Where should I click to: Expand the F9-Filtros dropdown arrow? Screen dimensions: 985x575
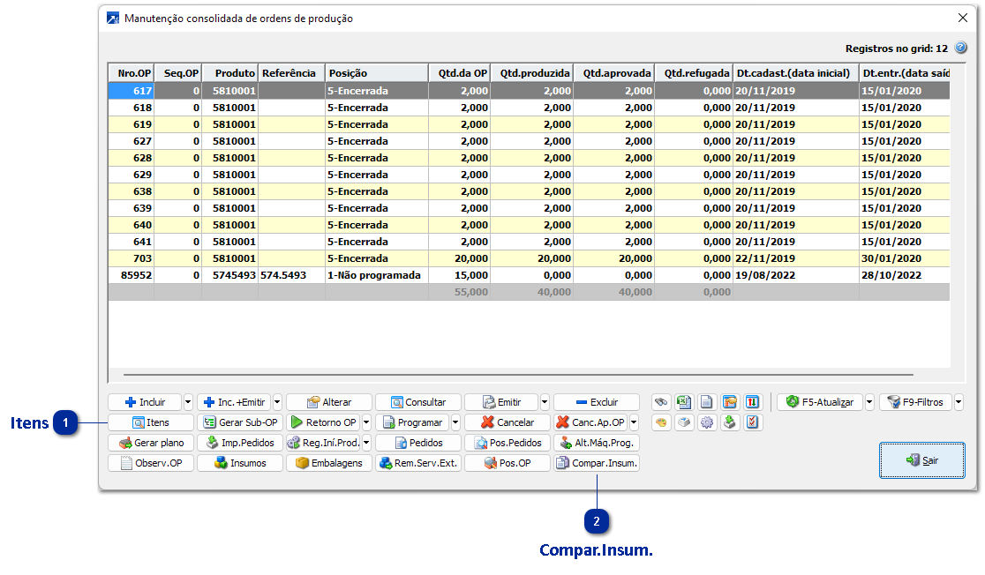958,401
